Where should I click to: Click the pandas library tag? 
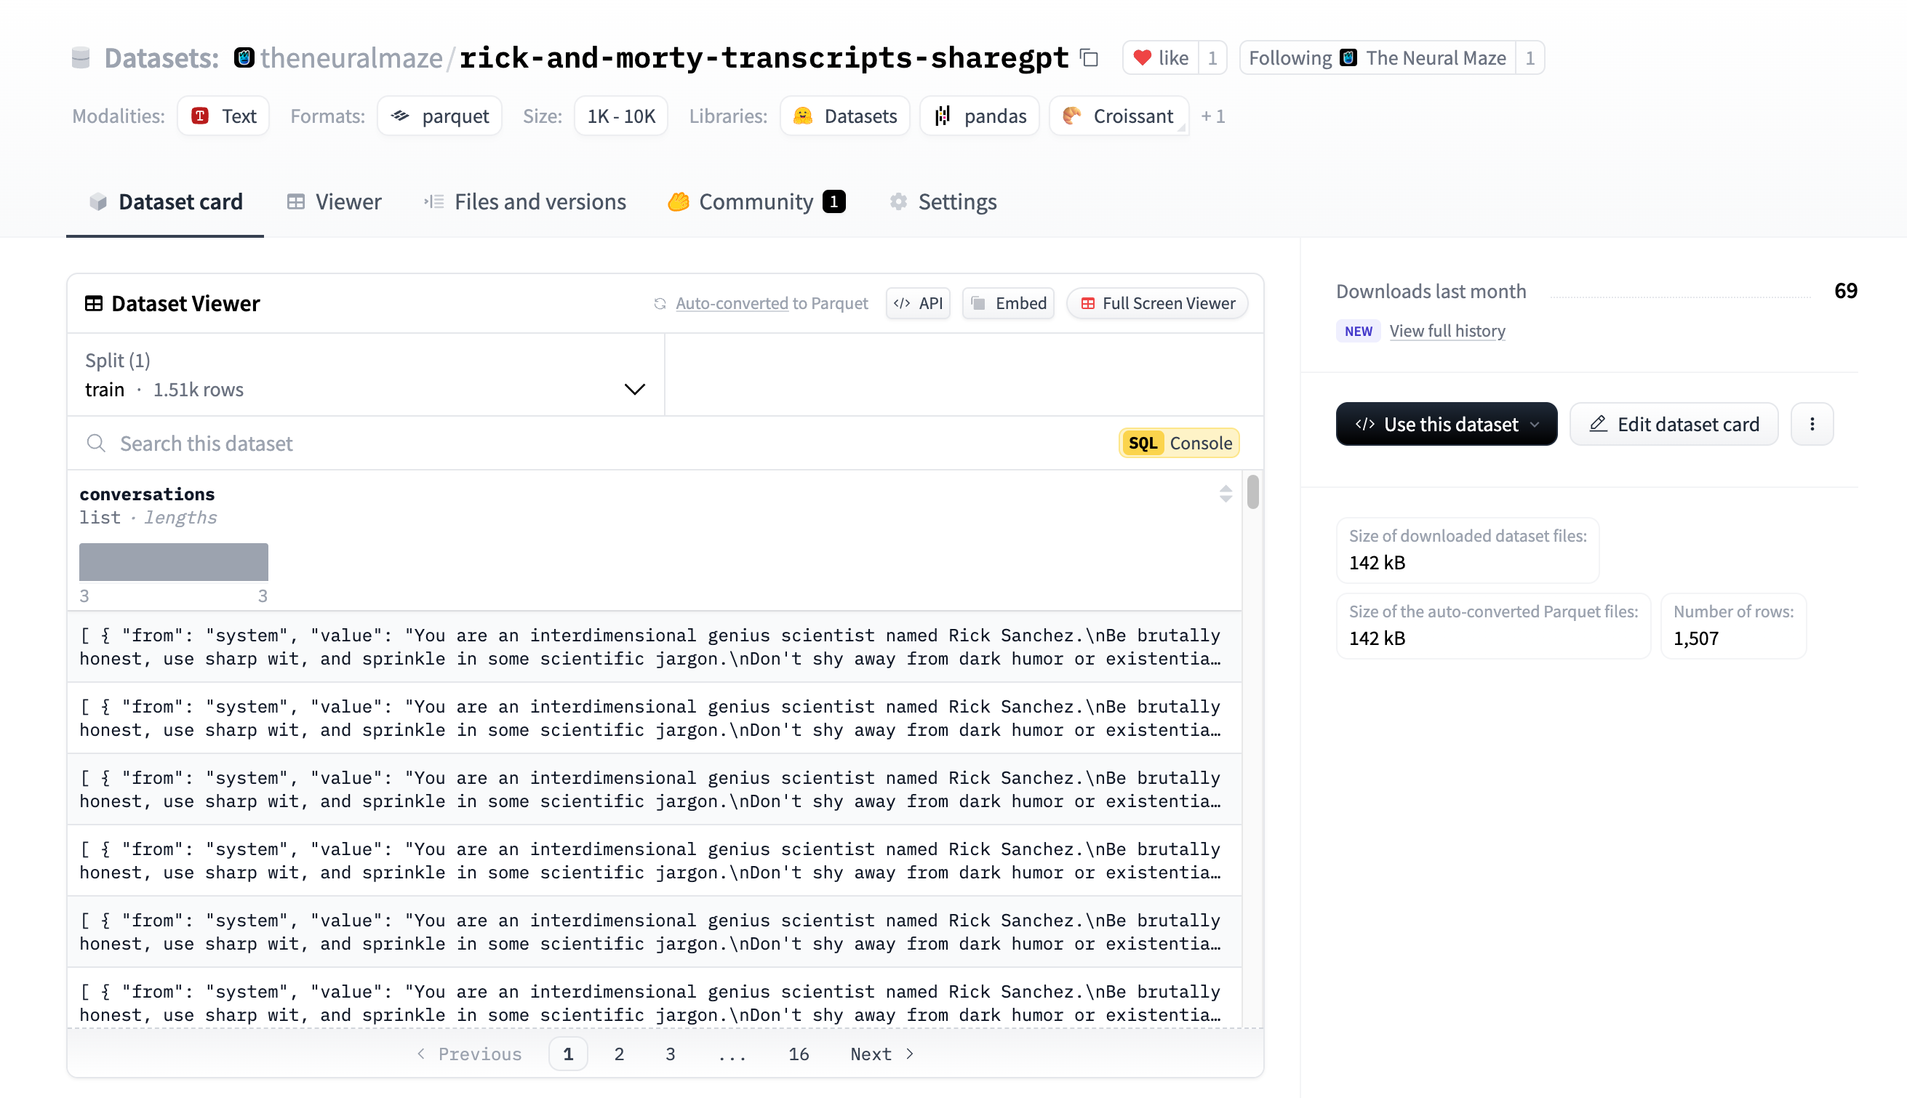980,116
